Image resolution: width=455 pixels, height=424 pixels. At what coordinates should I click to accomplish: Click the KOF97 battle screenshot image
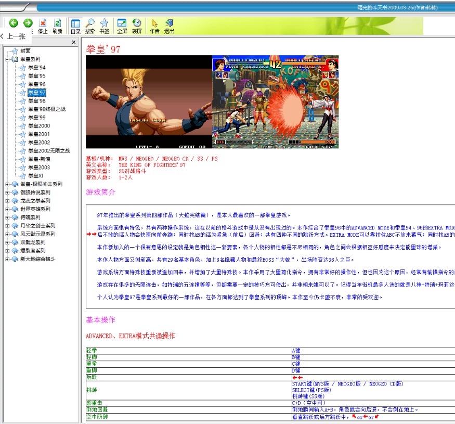276,102
